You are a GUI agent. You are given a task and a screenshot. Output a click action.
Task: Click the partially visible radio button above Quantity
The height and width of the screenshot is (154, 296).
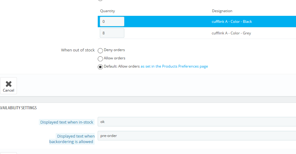(x=100, y=0)
